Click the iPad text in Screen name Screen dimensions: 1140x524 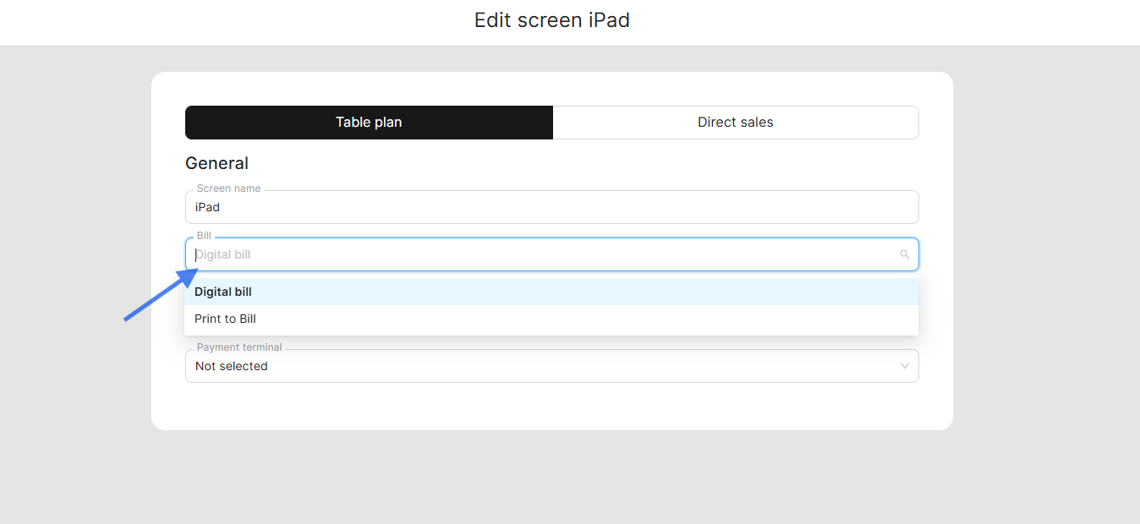click(x=207, y=207)
